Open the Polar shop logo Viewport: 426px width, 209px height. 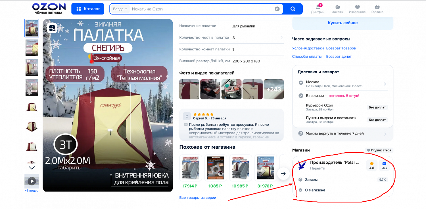[301, 165]
